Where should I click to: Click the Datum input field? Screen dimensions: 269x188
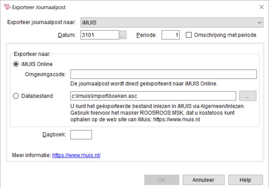click(x=100, y=35)
